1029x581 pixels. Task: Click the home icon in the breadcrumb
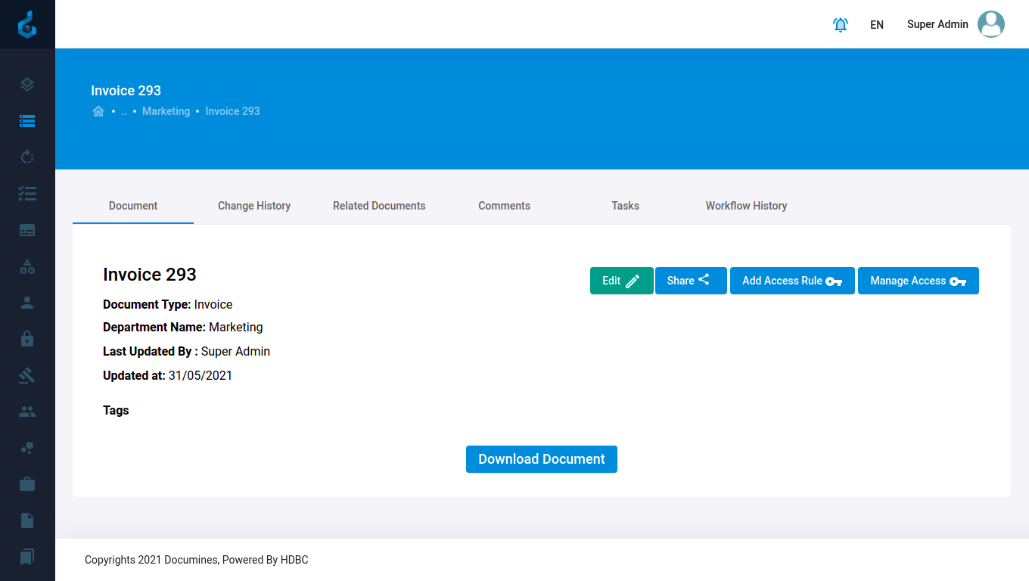tap(98, 111)
